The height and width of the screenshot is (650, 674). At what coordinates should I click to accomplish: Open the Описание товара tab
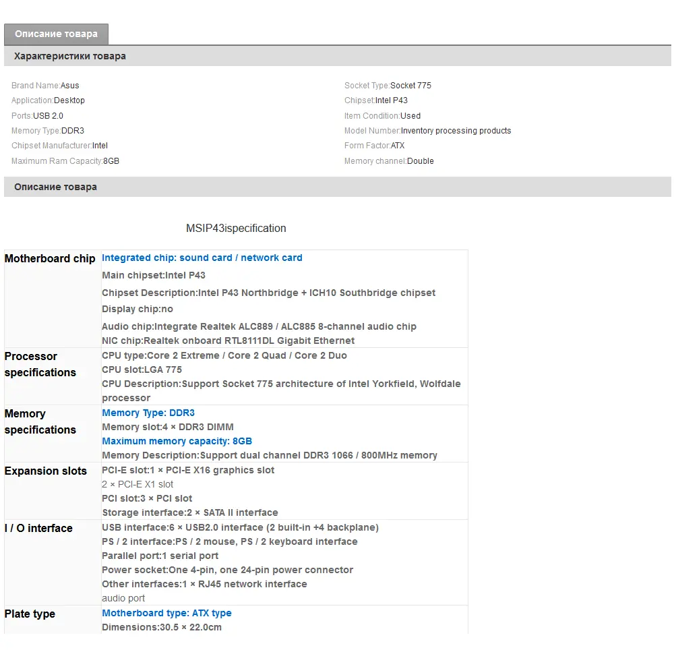pos(57,34)
